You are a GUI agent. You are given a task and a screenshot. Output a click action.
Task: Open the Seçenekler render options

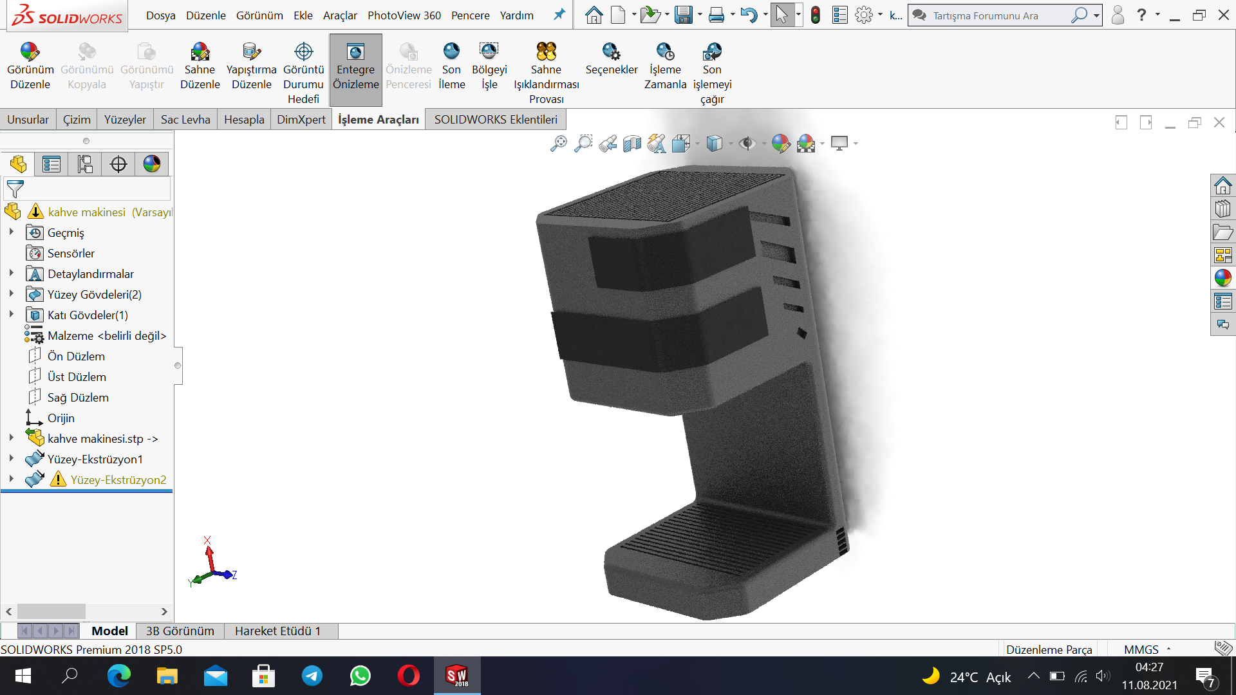611,52
